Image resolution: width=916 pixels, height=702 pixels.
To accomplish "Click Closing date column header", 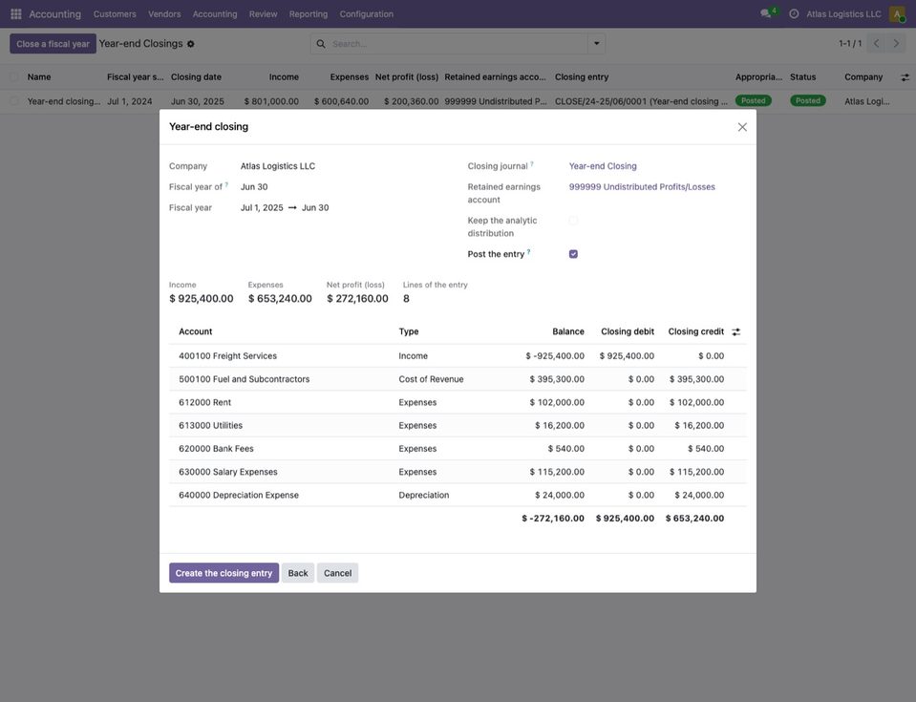I will [x=197, y=77].
